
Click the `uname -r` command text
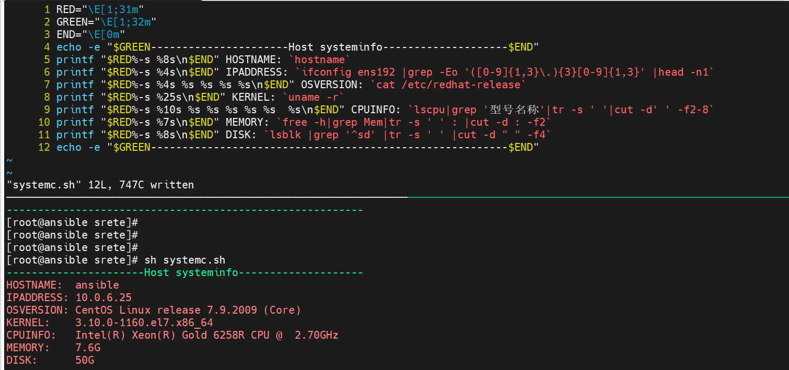click(314, 97)
